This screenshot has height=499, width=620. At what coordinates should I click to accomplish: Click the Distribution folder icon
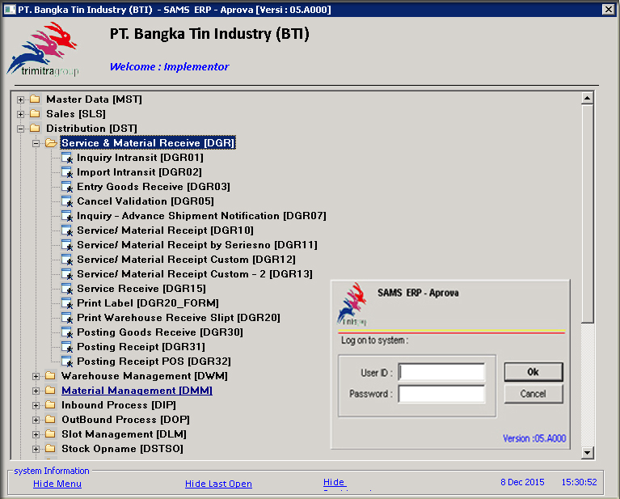tap(36, 129)
